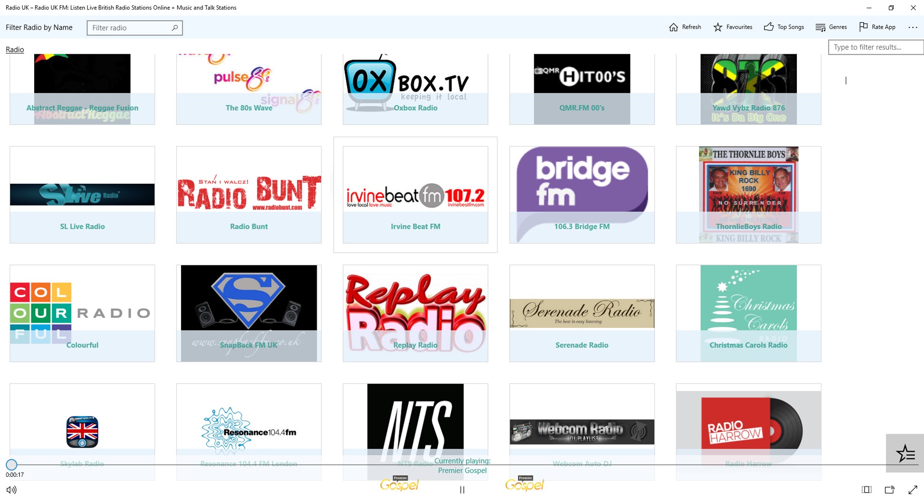Click the Filter Radio by Name label

pyautogui.click(x=39, y=27)
